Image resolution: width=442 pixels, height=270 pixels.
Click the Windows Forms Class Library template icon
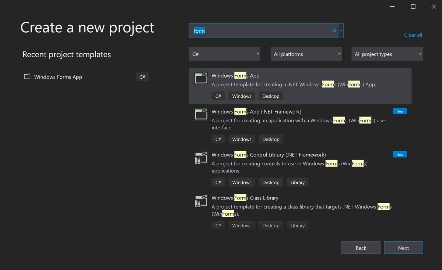[x=201, y=201]
